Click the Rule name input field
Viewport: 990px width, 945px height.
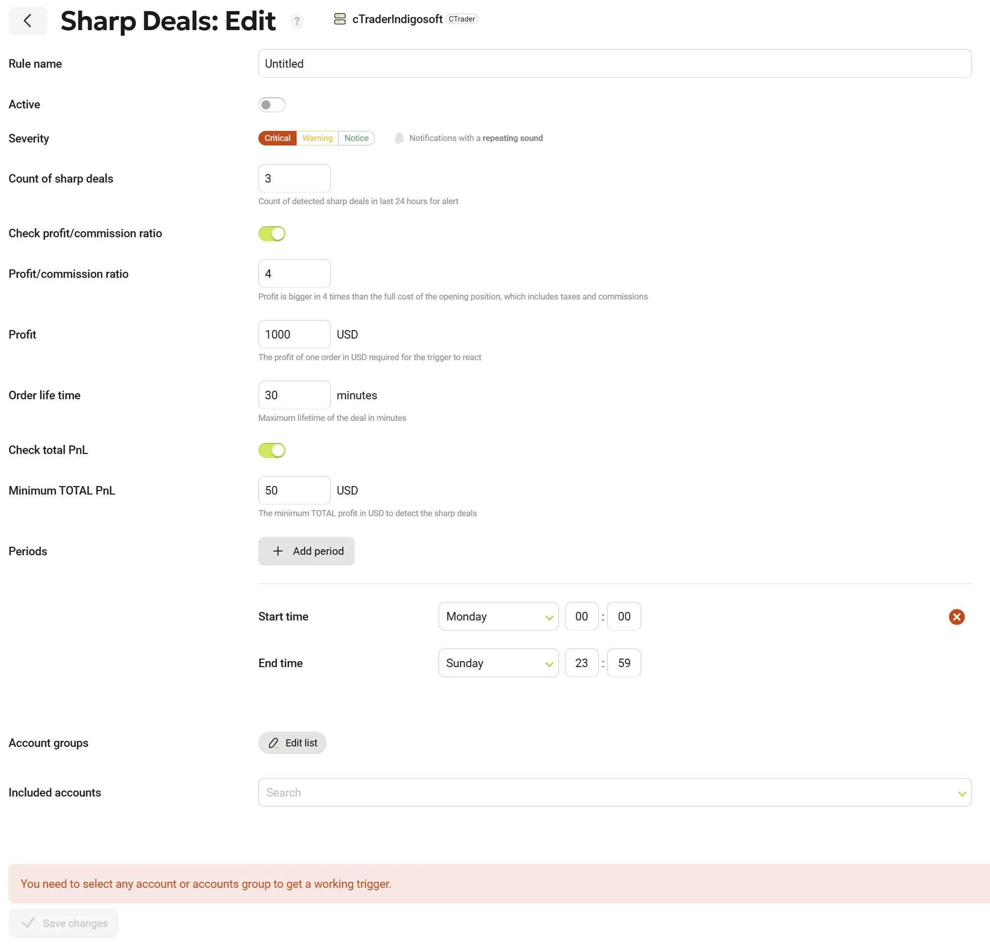coord(614,64)
